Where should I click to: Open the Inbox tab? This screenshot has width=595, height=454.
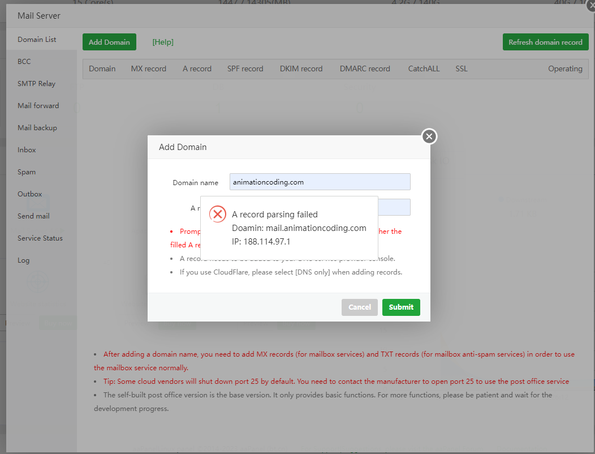[27, 149]
